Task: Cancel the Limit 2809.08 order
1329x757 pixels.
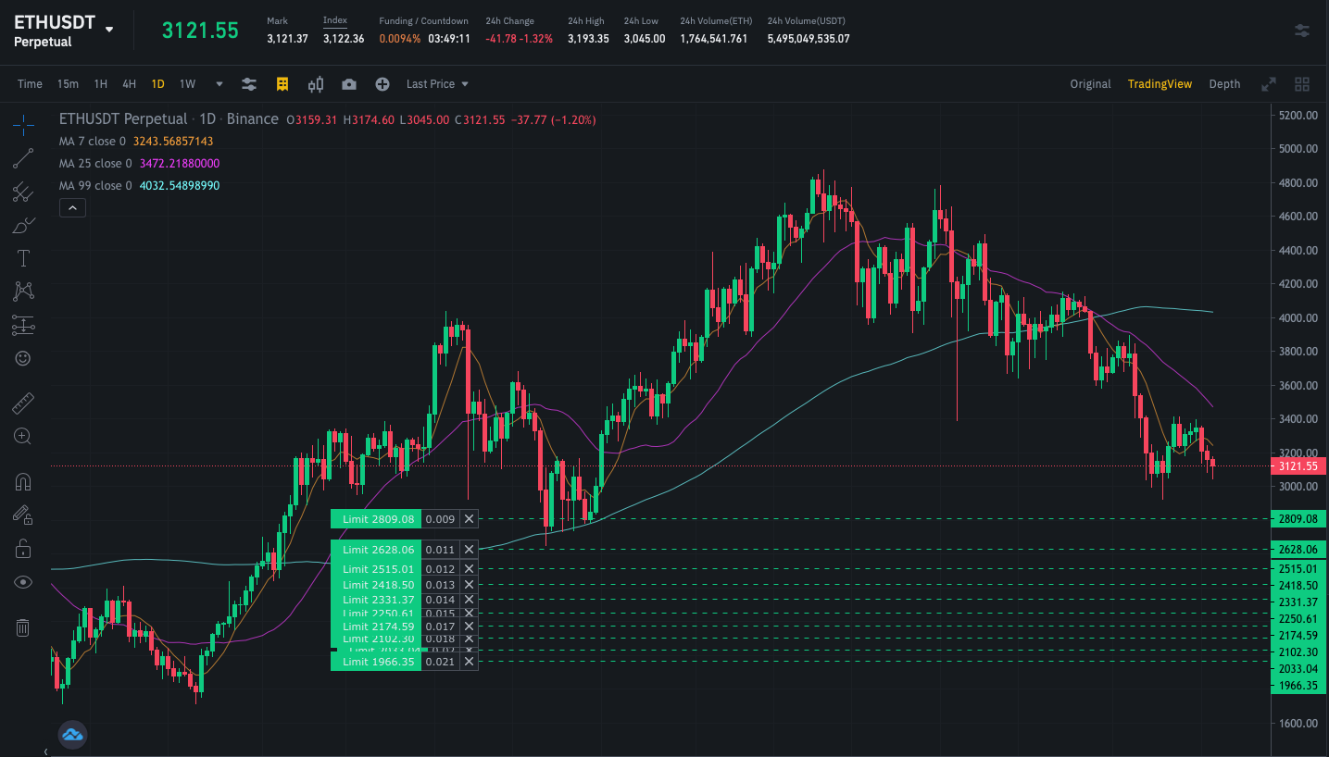Action: point(469,519)
